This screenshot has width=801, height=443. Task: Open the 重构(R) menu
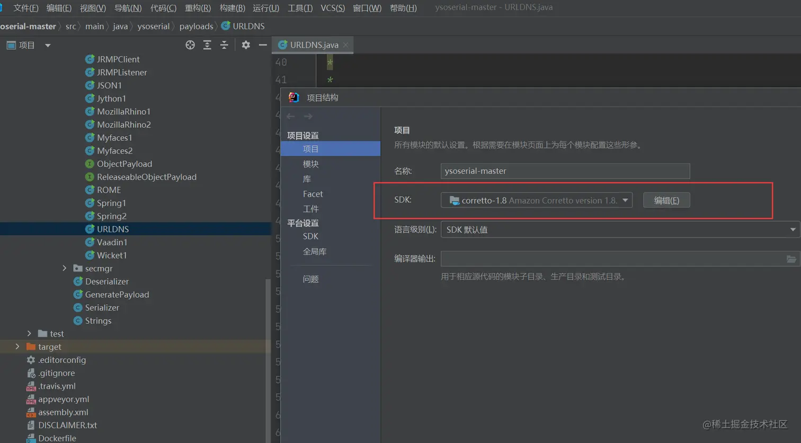[x=198, y=8]
